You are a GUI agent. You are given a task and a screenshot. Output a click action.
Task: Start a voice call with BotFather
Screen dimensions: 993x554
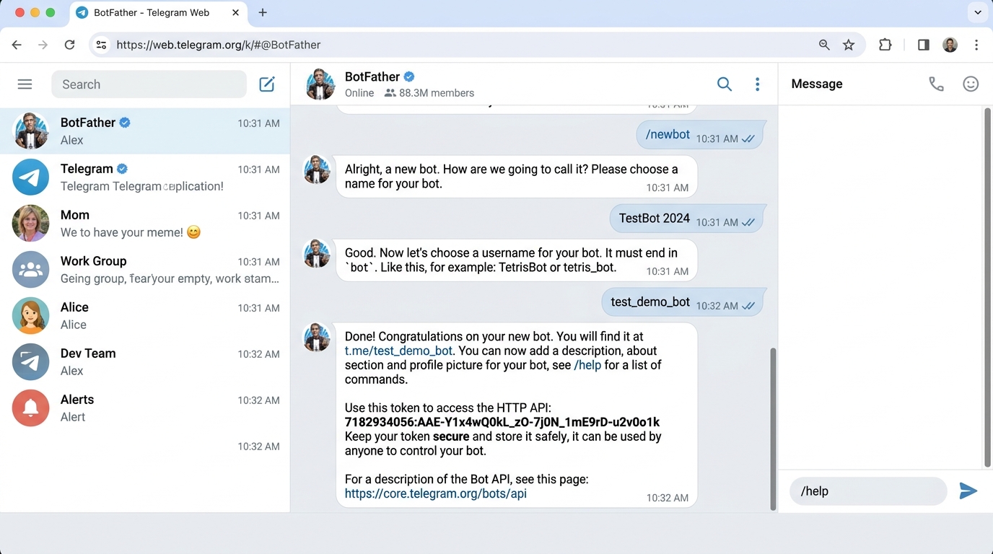(936, 84)
